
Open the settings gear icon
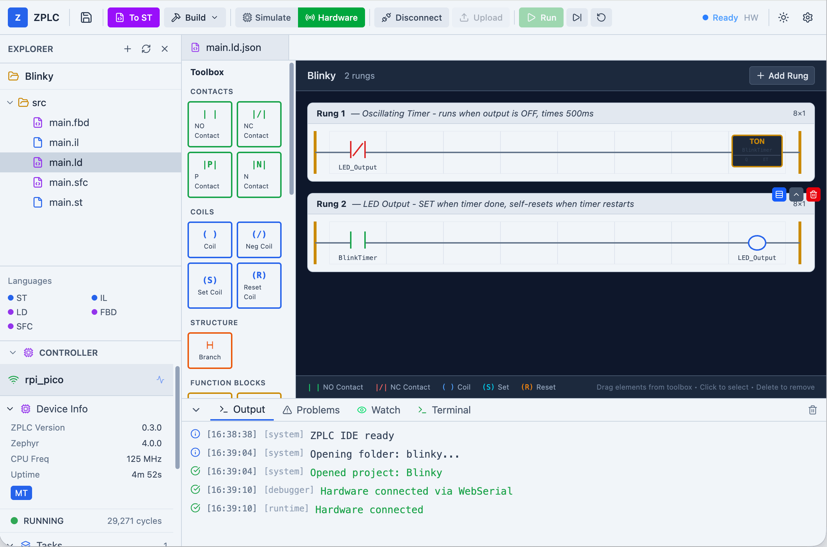807,17
